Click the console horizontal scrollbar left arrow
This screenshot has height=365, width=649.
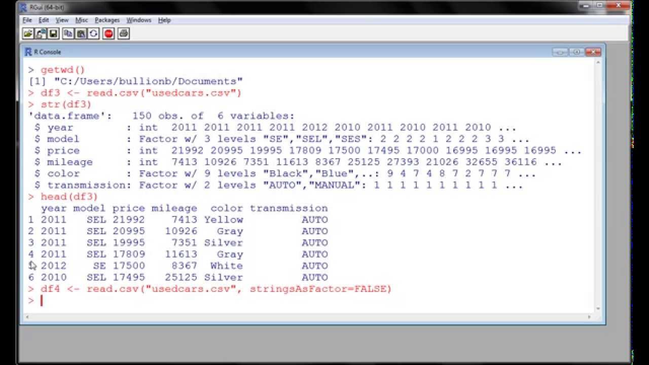pos(27,317)
